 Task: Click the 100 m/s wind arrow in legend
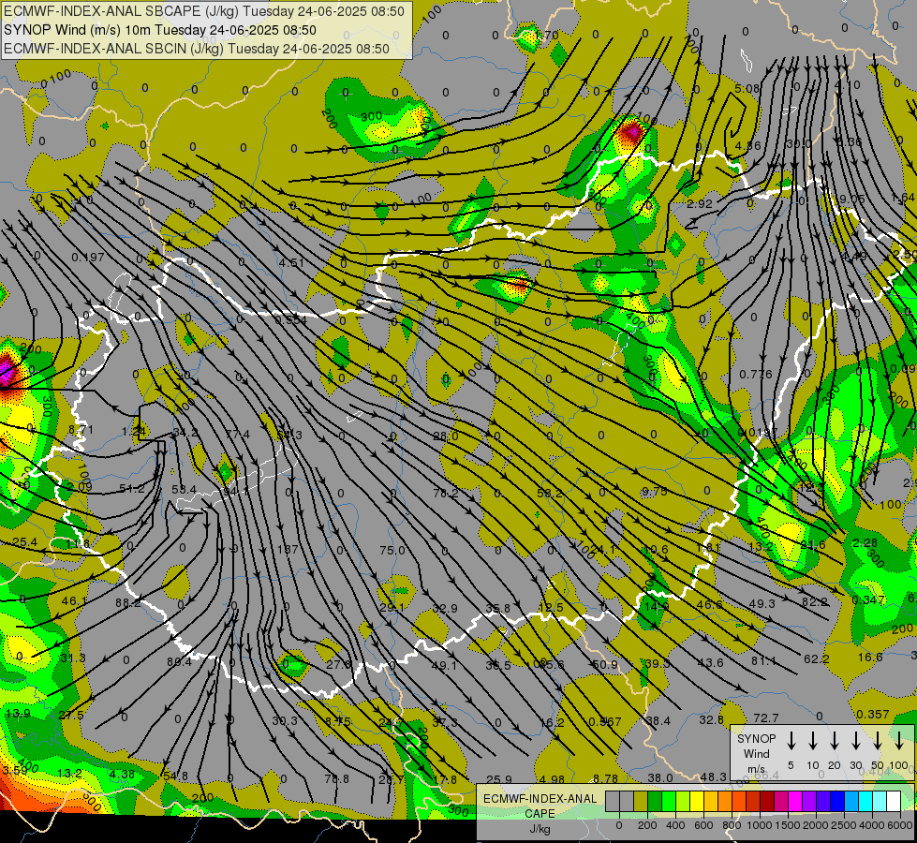point(899,740)
